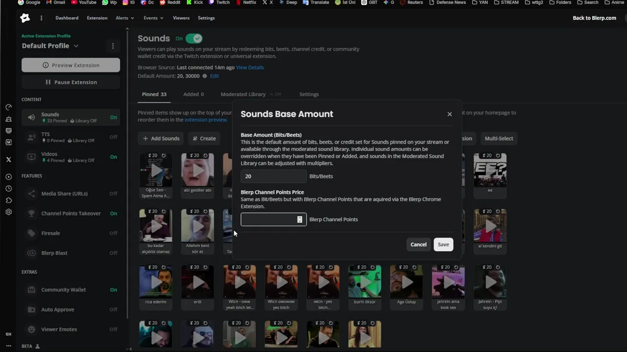The width and height of the screenshot is (627, 352).
Task: Click the Cancel button in dialog
Action: click(x=418, y=244)
